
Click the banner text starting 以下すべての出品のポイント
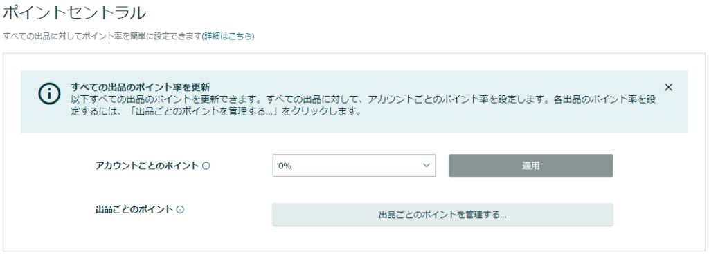(x=364, y=106)
